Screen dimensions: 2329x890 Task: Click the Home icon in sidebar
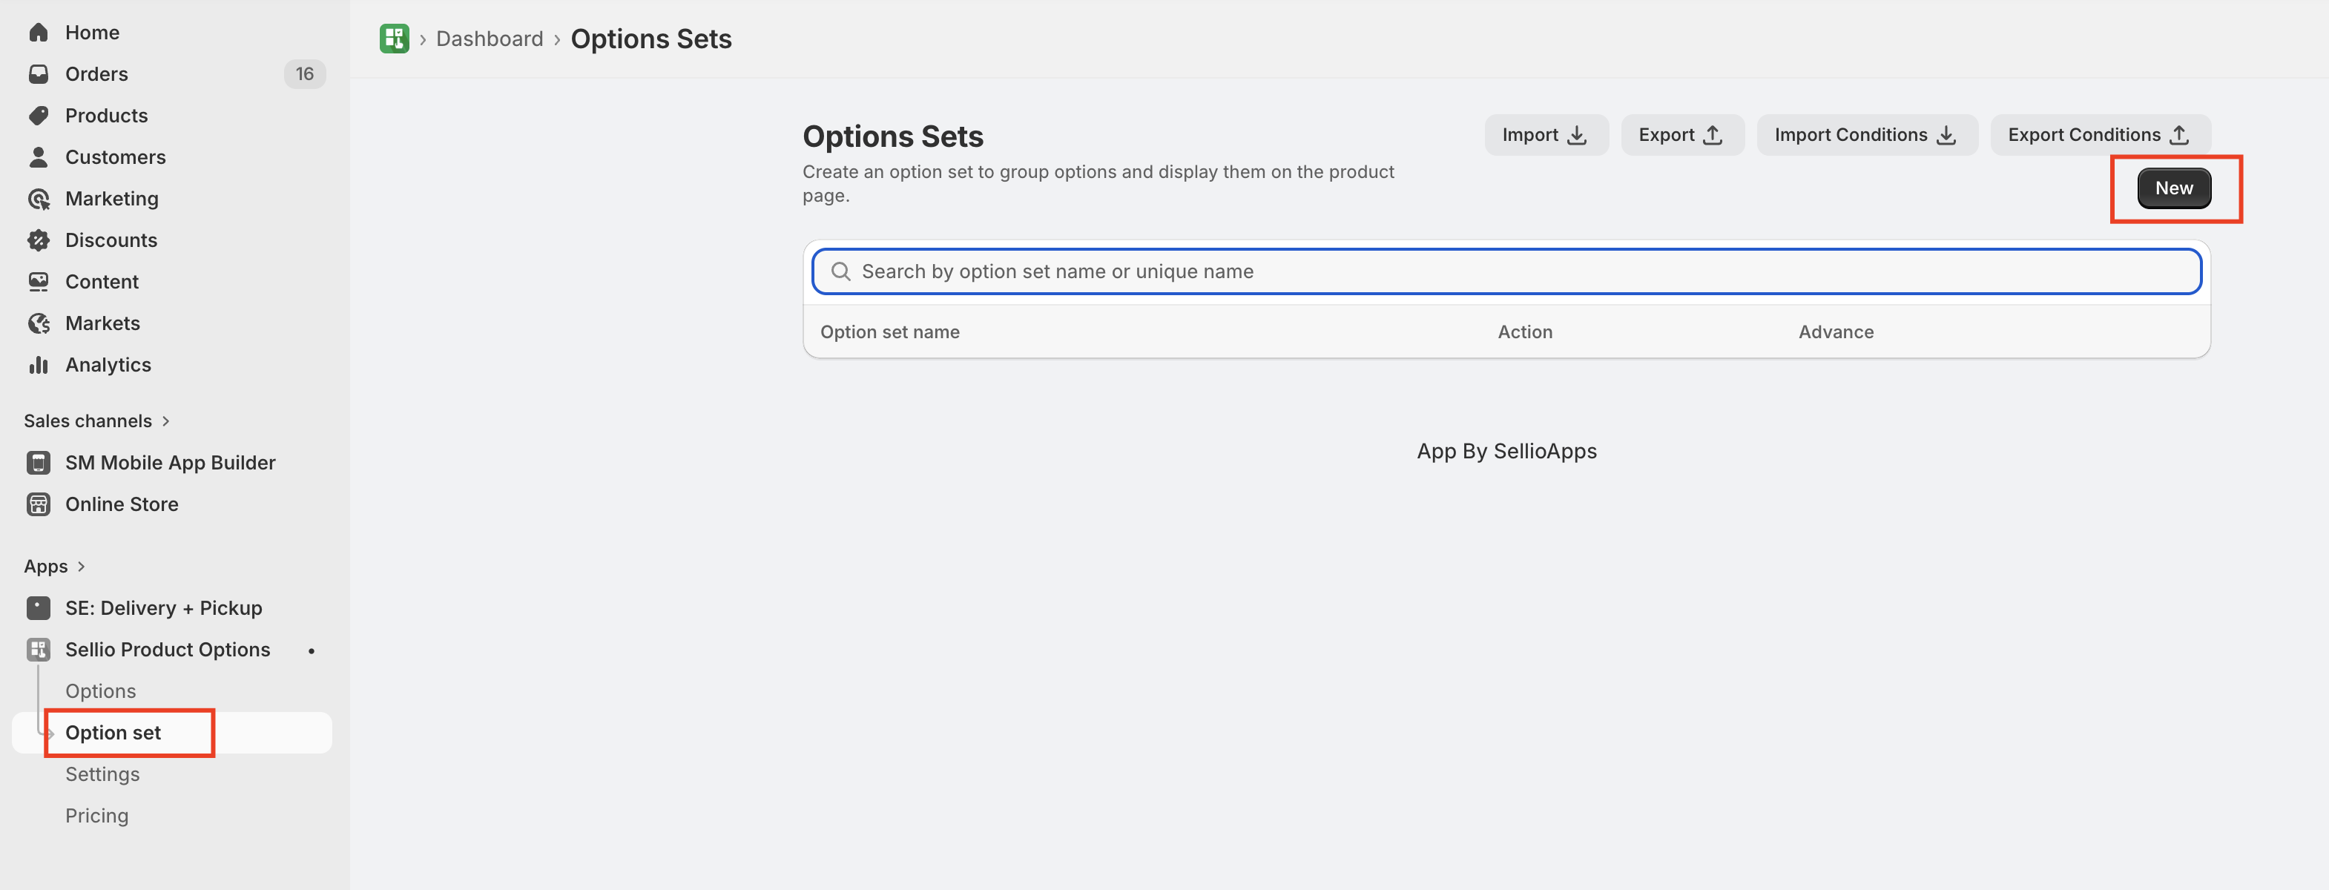click(38, 33)
